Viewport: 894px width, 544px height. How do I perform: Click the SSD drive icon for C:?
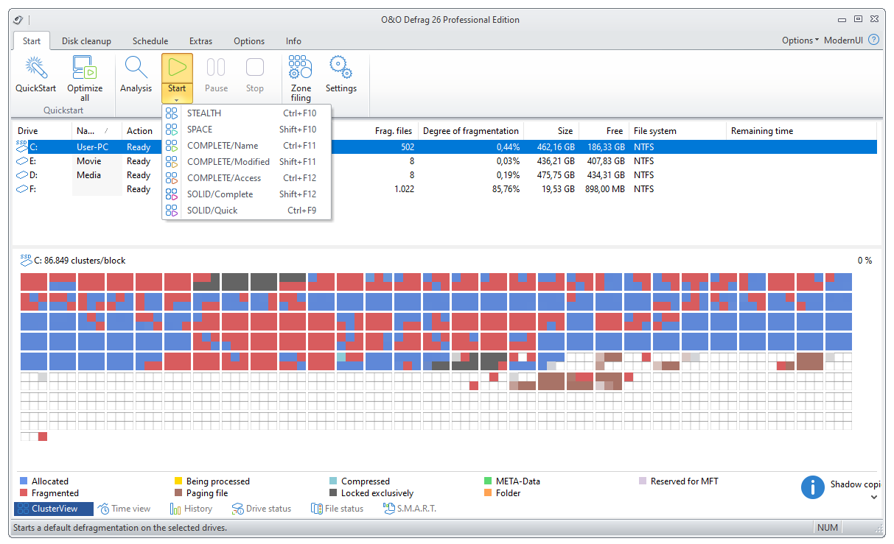point(22,147)
